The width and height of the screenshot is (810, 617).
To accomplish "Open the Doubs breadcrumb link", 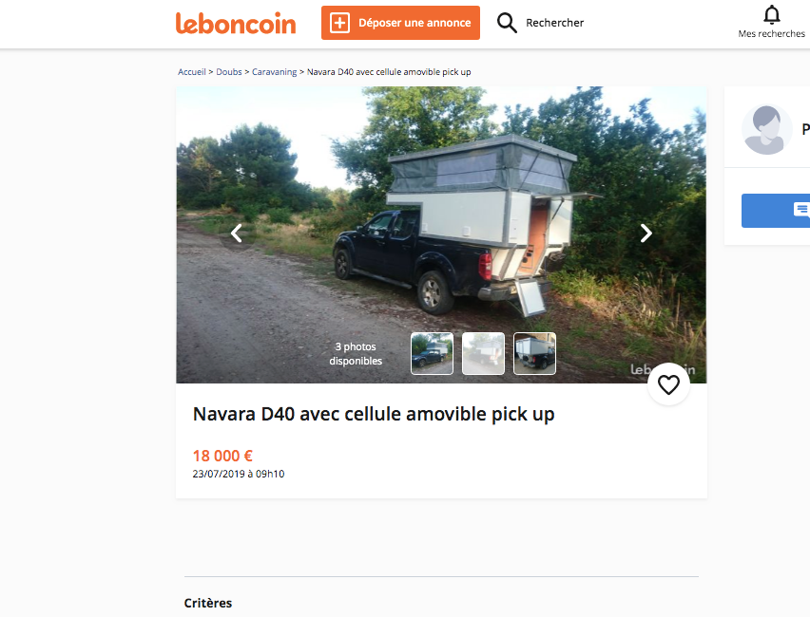I will pyautogui.click(x=229, y=72).
